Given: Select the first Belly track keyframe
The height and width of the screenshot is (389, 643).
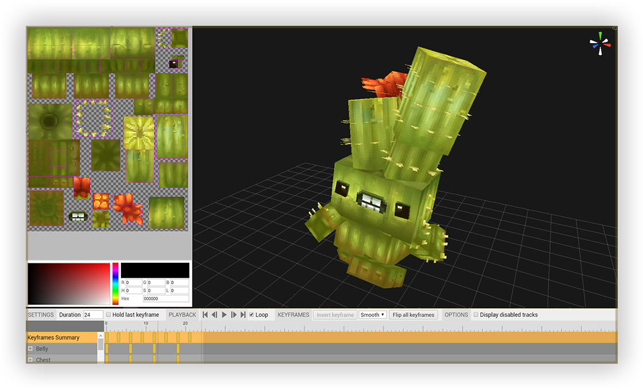Looking at the screenshot, I should point(107,348).
